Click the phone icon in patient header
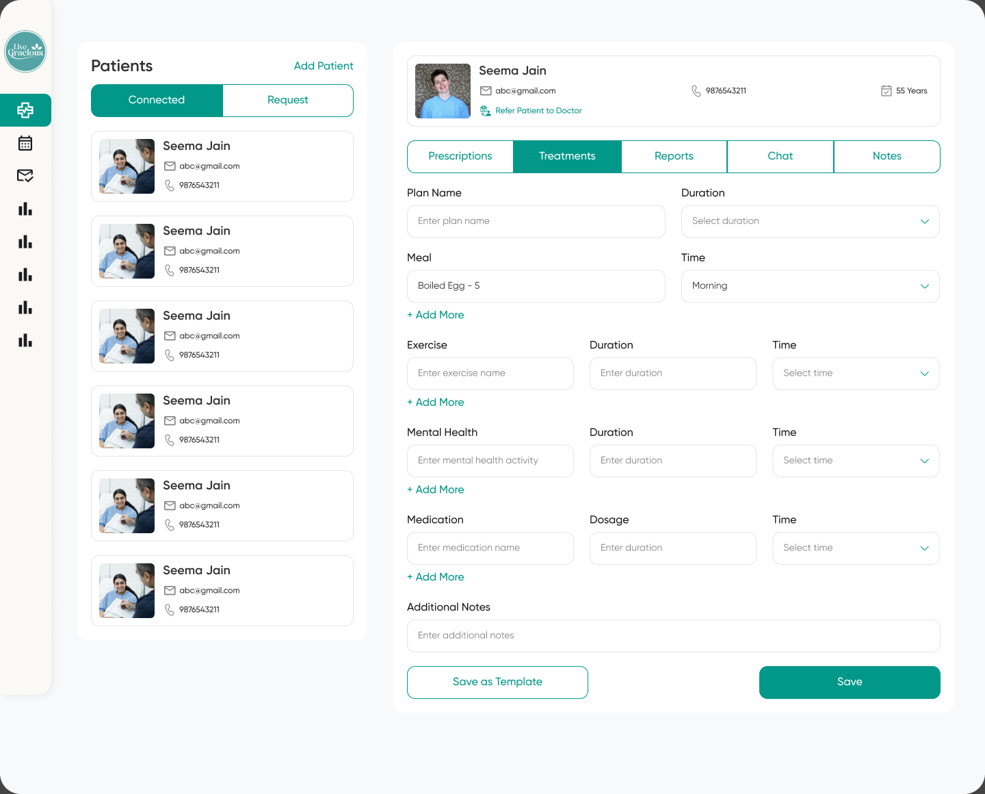 (x=696, y=91)
